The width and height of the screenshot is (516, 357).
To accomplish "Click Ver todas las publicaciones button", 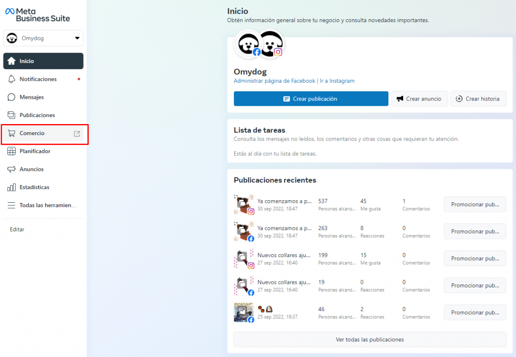I will 369,339.
